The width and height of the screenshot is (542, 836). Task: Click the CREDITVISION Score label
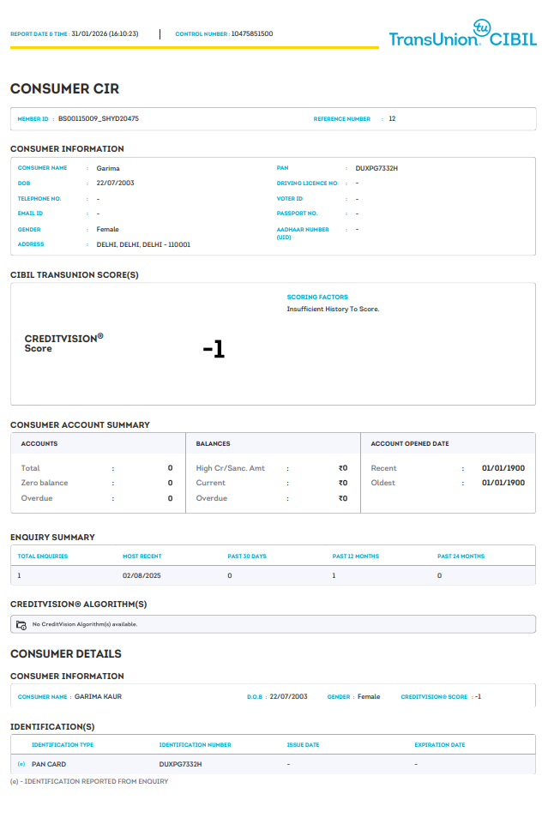click(64, 343)
